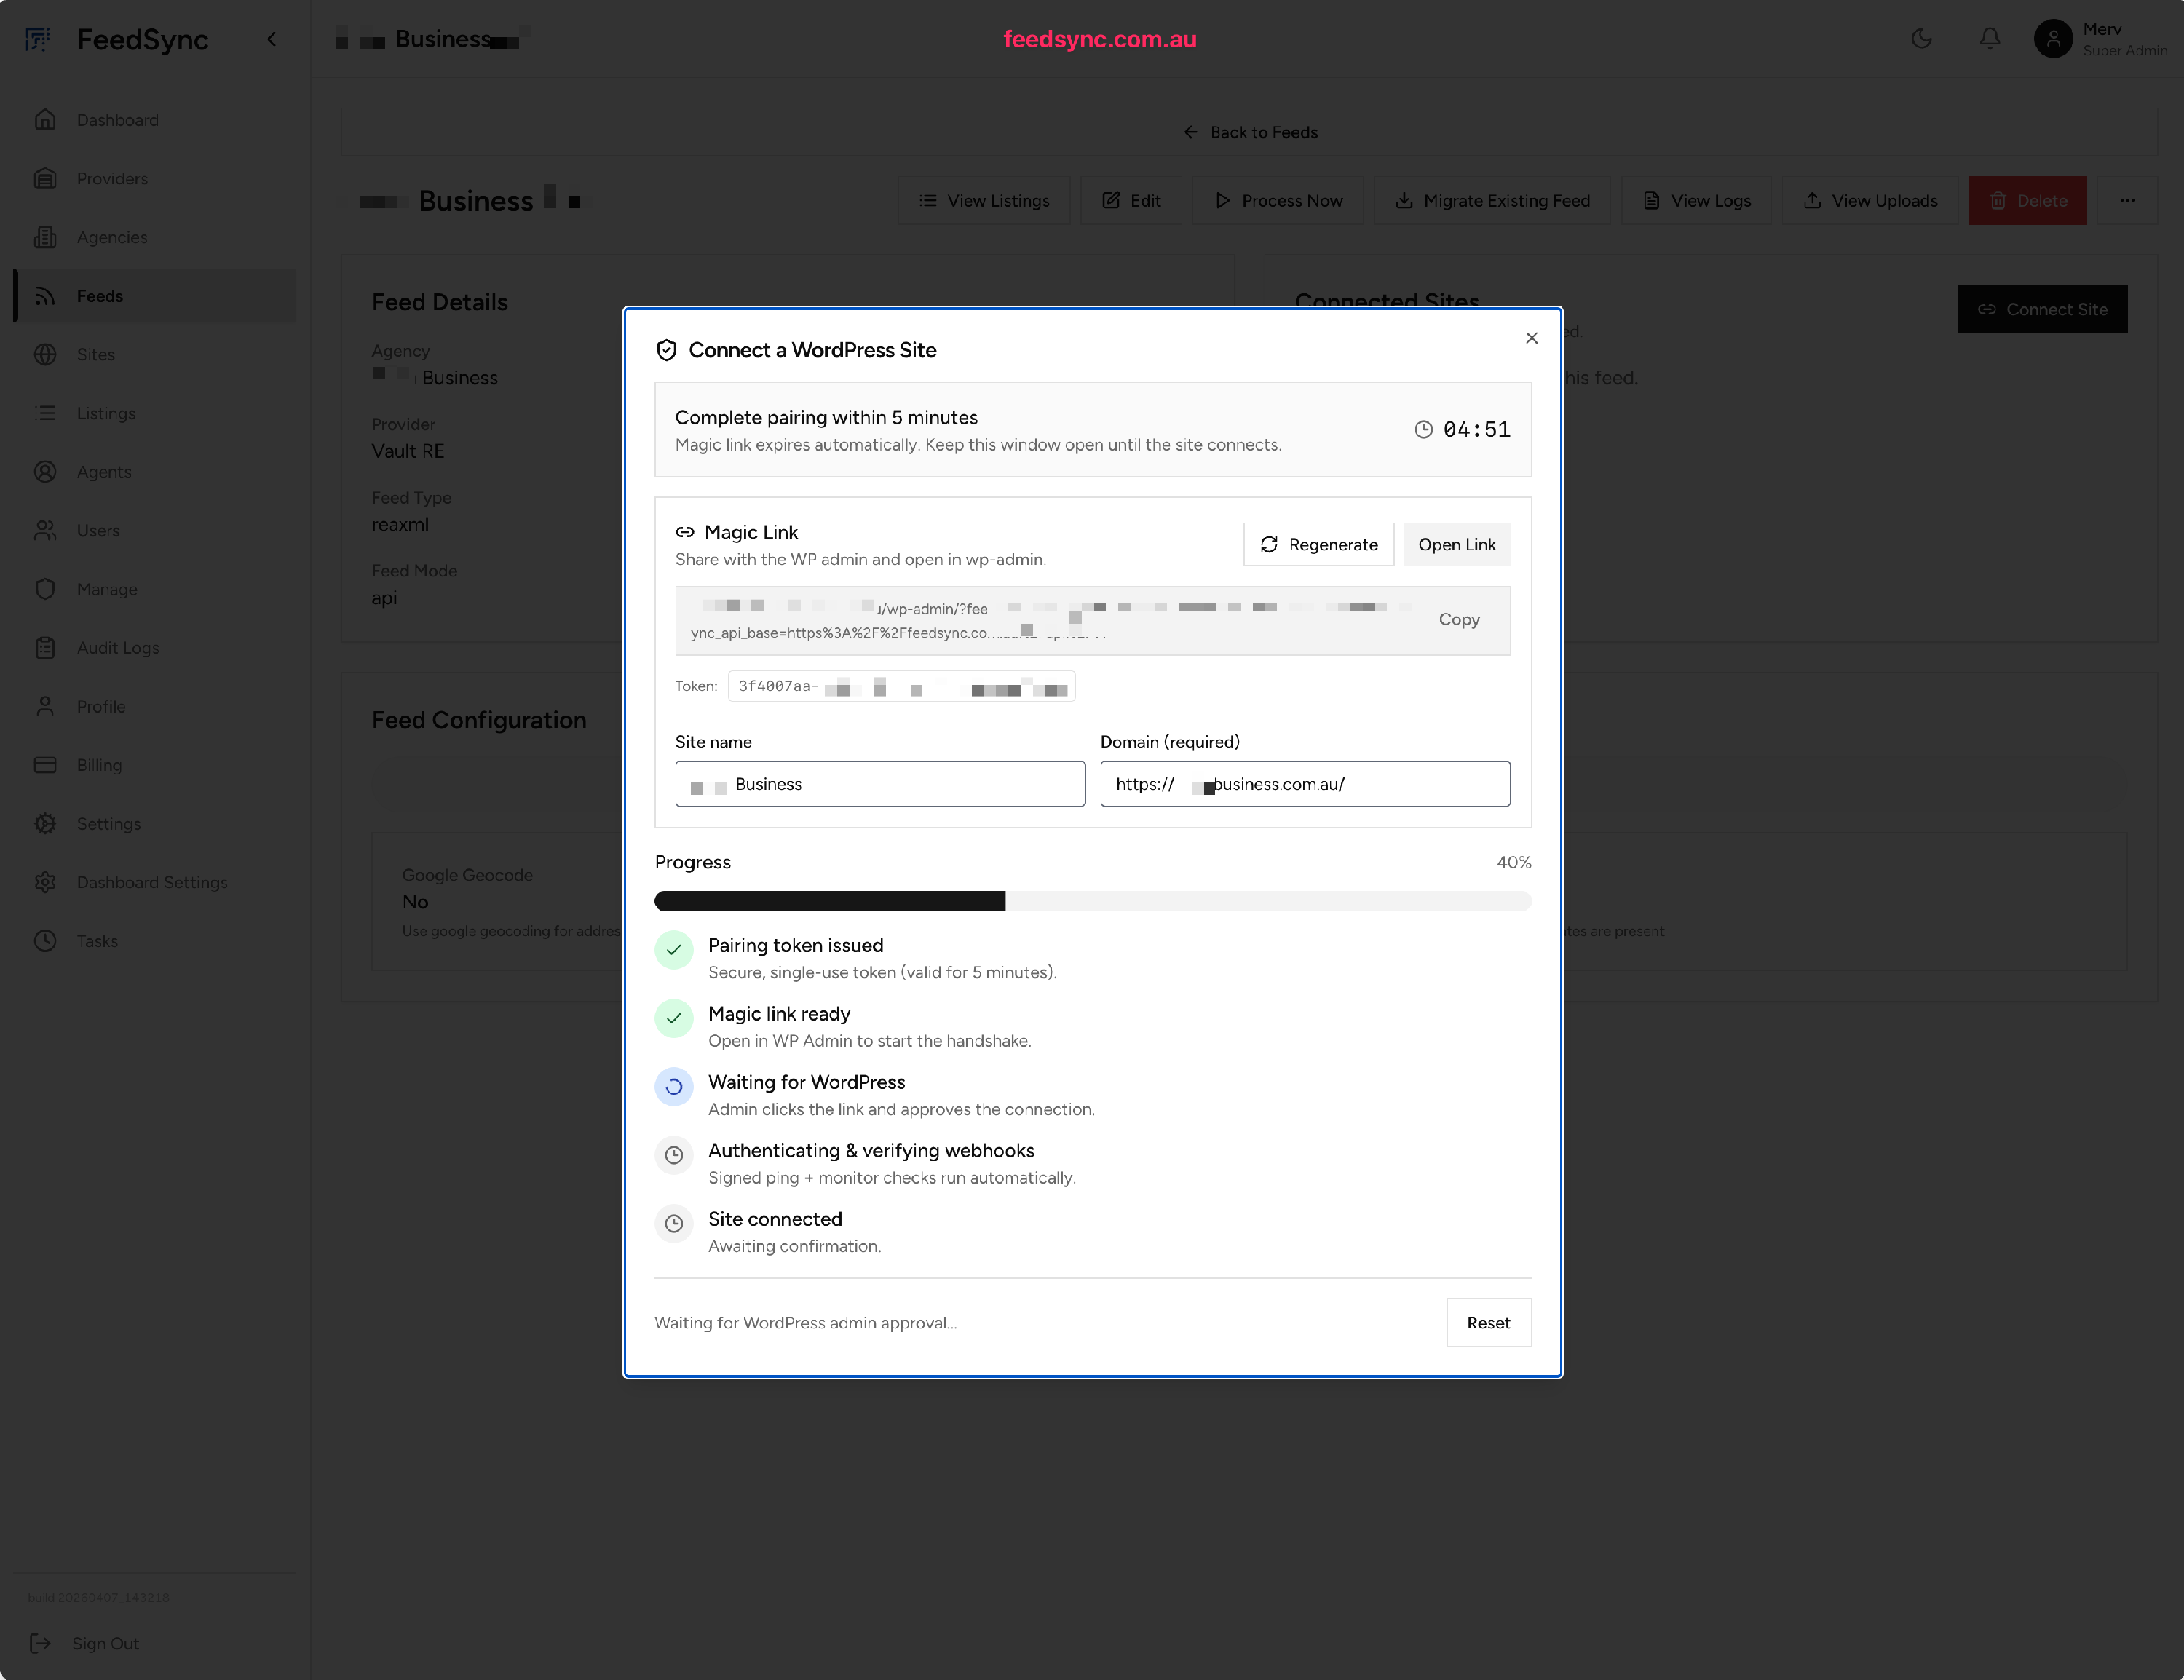Screen dimensions: 2184x1680
Task: Toggle dark mode moon icon
Action: (x=1921, y=39)
